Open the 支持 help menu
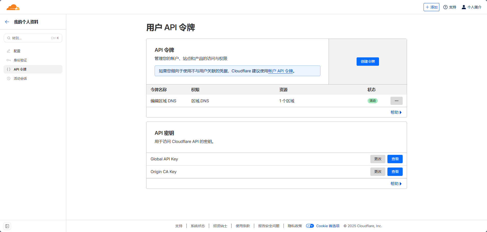This screenshot has width=487, height=232. tap(450, 7)
